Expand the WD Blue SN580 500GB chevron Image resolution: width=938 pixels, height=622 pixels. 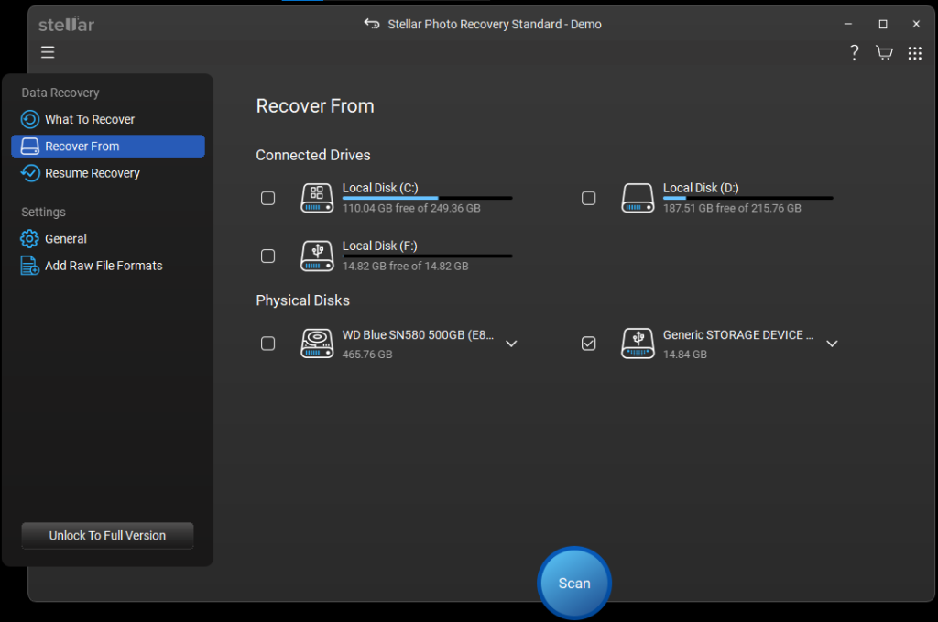[x=511, y=344]
